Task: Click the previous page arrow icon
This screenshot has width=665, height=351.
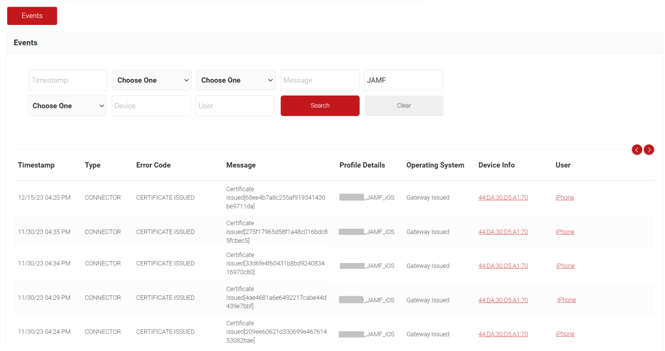Action: tap(637, 150)
